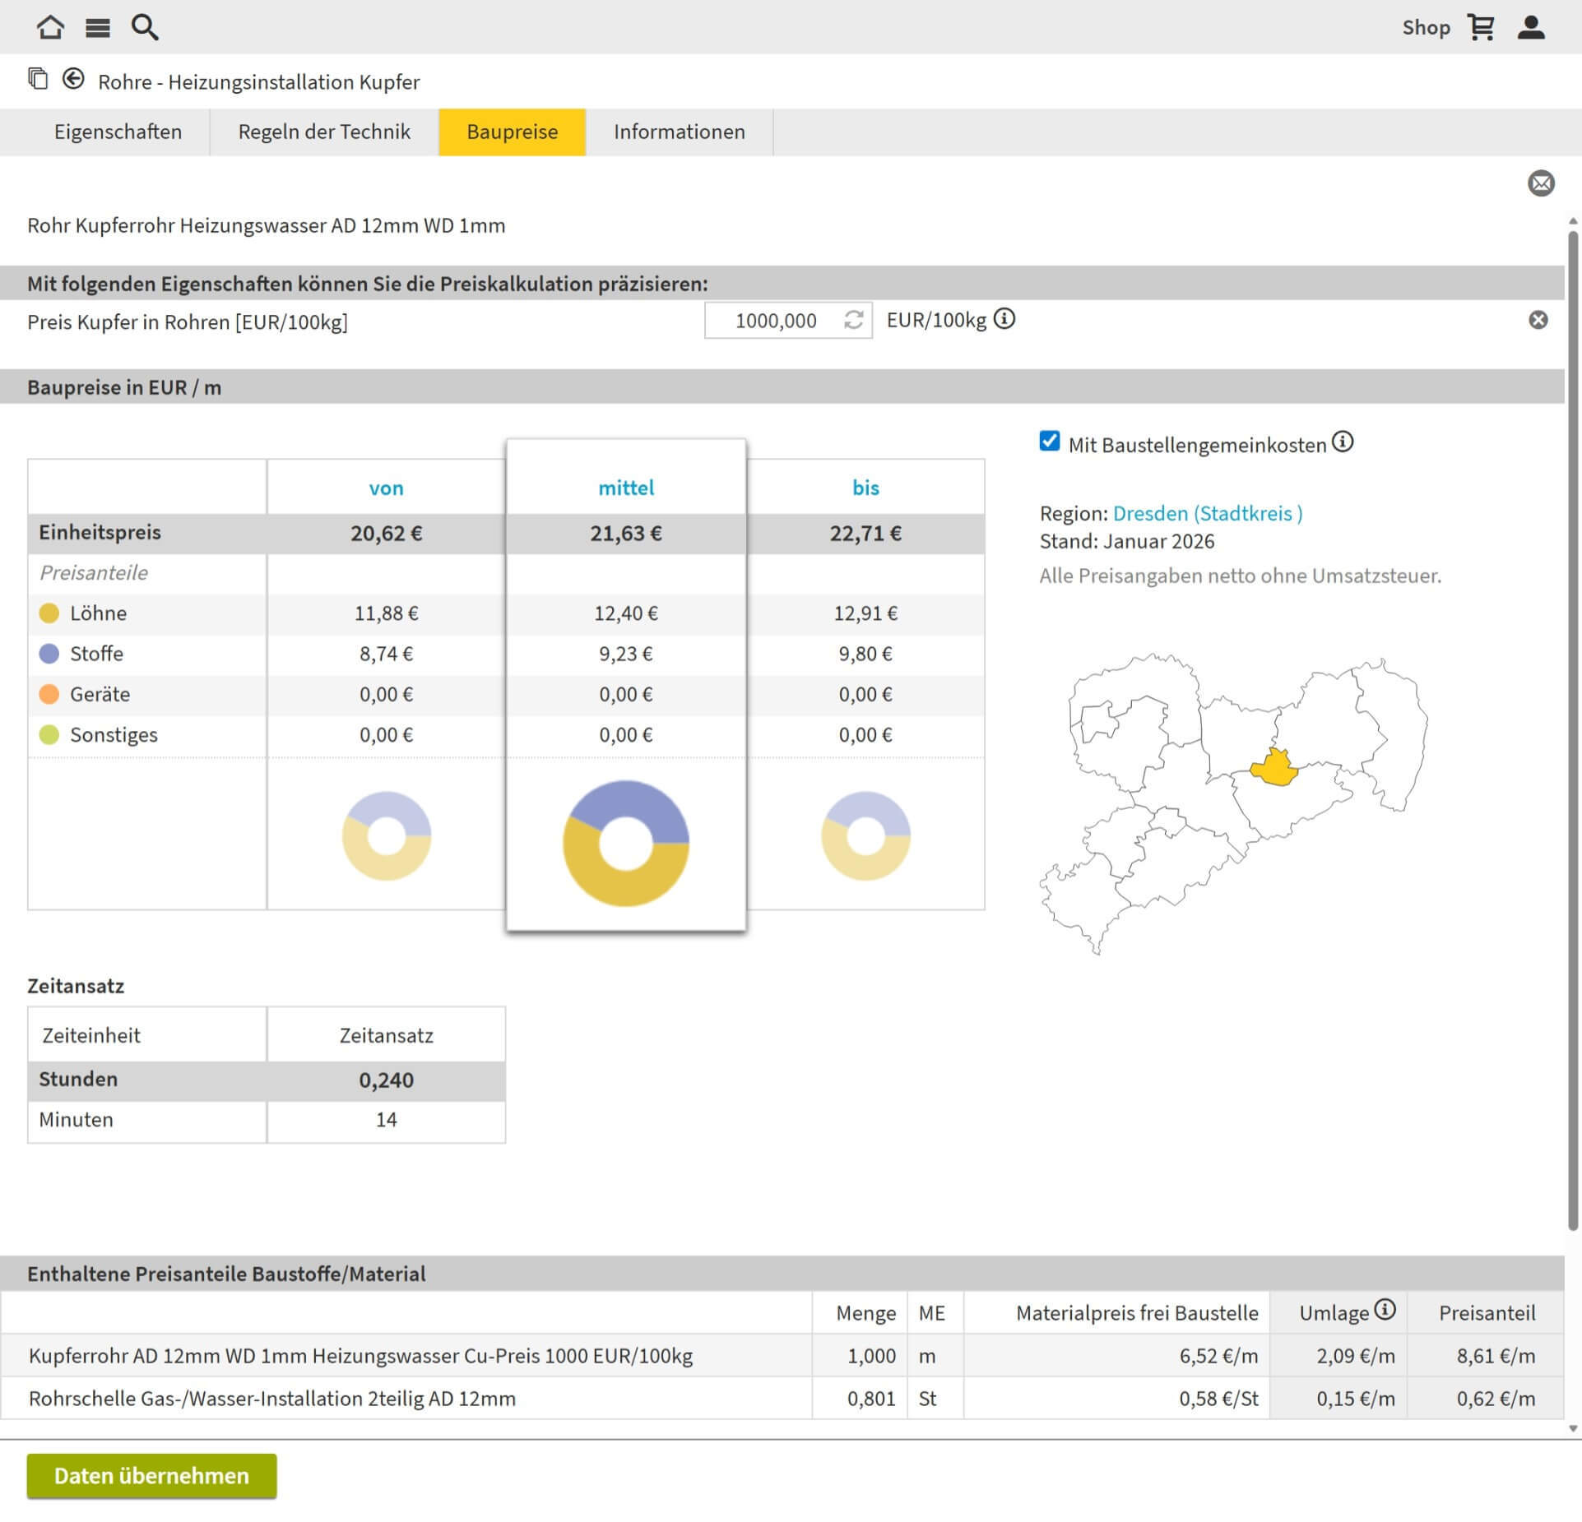The image size is (1582, 1522).
Task: Open the search magnifier
Action: click(145, 27)
